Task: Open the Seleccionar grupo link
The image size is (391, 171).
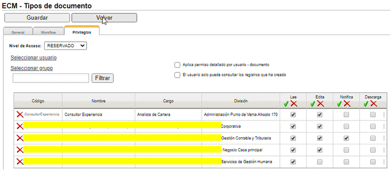Action: coord(31,68)
